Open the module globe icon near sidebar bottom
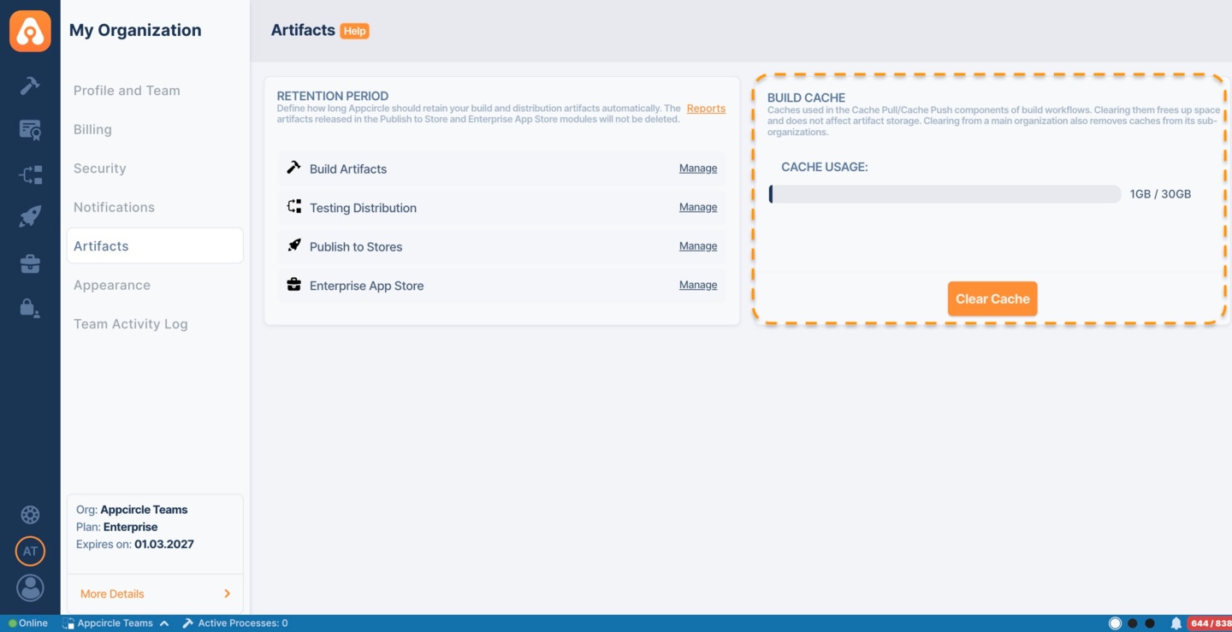1232x632 pixels. 30,514
